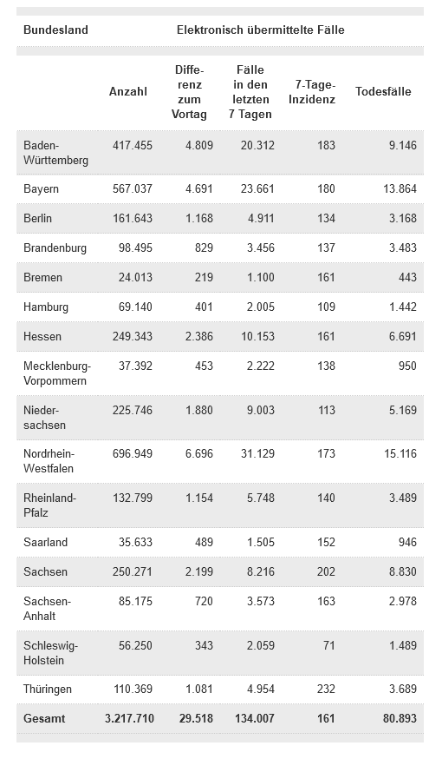Select Niedersachsen's count 225.746
The image size is (442, 759).
pyautogui.click(x=133, y=410)
